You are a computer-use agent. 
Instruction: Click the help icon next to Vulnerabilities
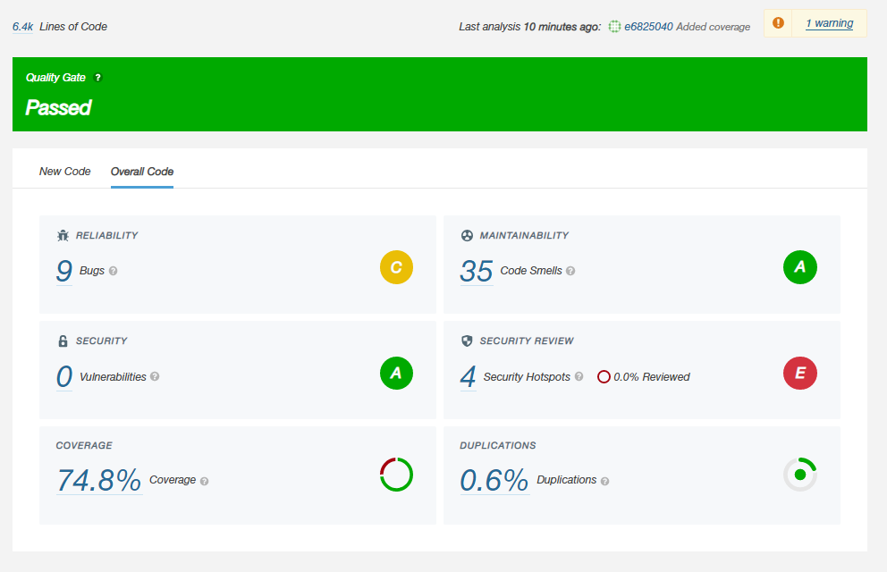point(155,376)
